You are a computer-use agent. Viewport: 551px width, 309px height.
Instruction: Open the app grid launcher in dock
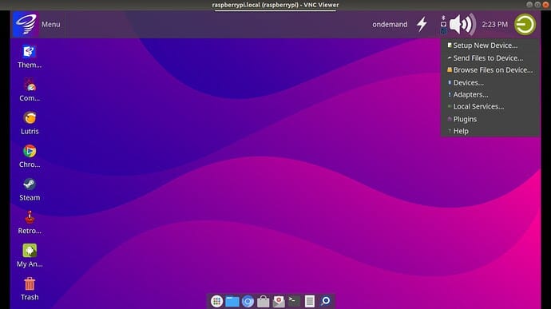point(217,301)
